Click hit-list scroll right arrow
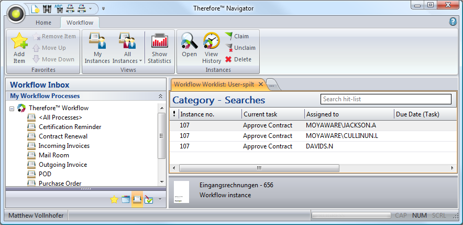Image resolution: width=463 pixels, height=225 pixels. point(453,168)
